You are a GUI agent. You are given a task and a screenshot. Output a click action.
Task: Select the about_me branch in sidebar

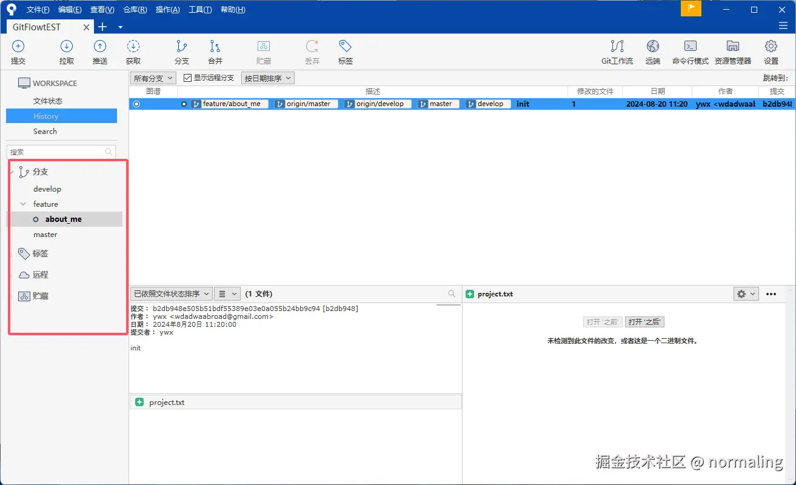(64, 219)
